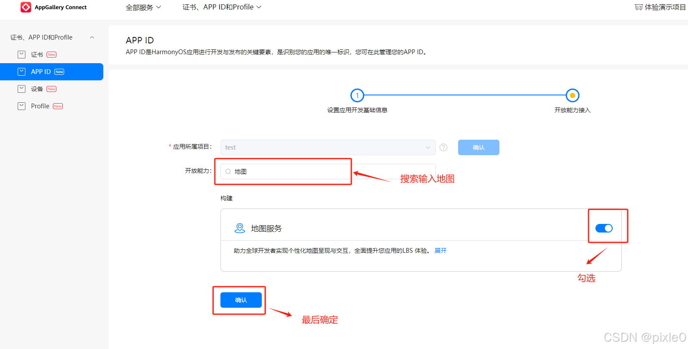Click the APP ID page heading

(140, 40)
